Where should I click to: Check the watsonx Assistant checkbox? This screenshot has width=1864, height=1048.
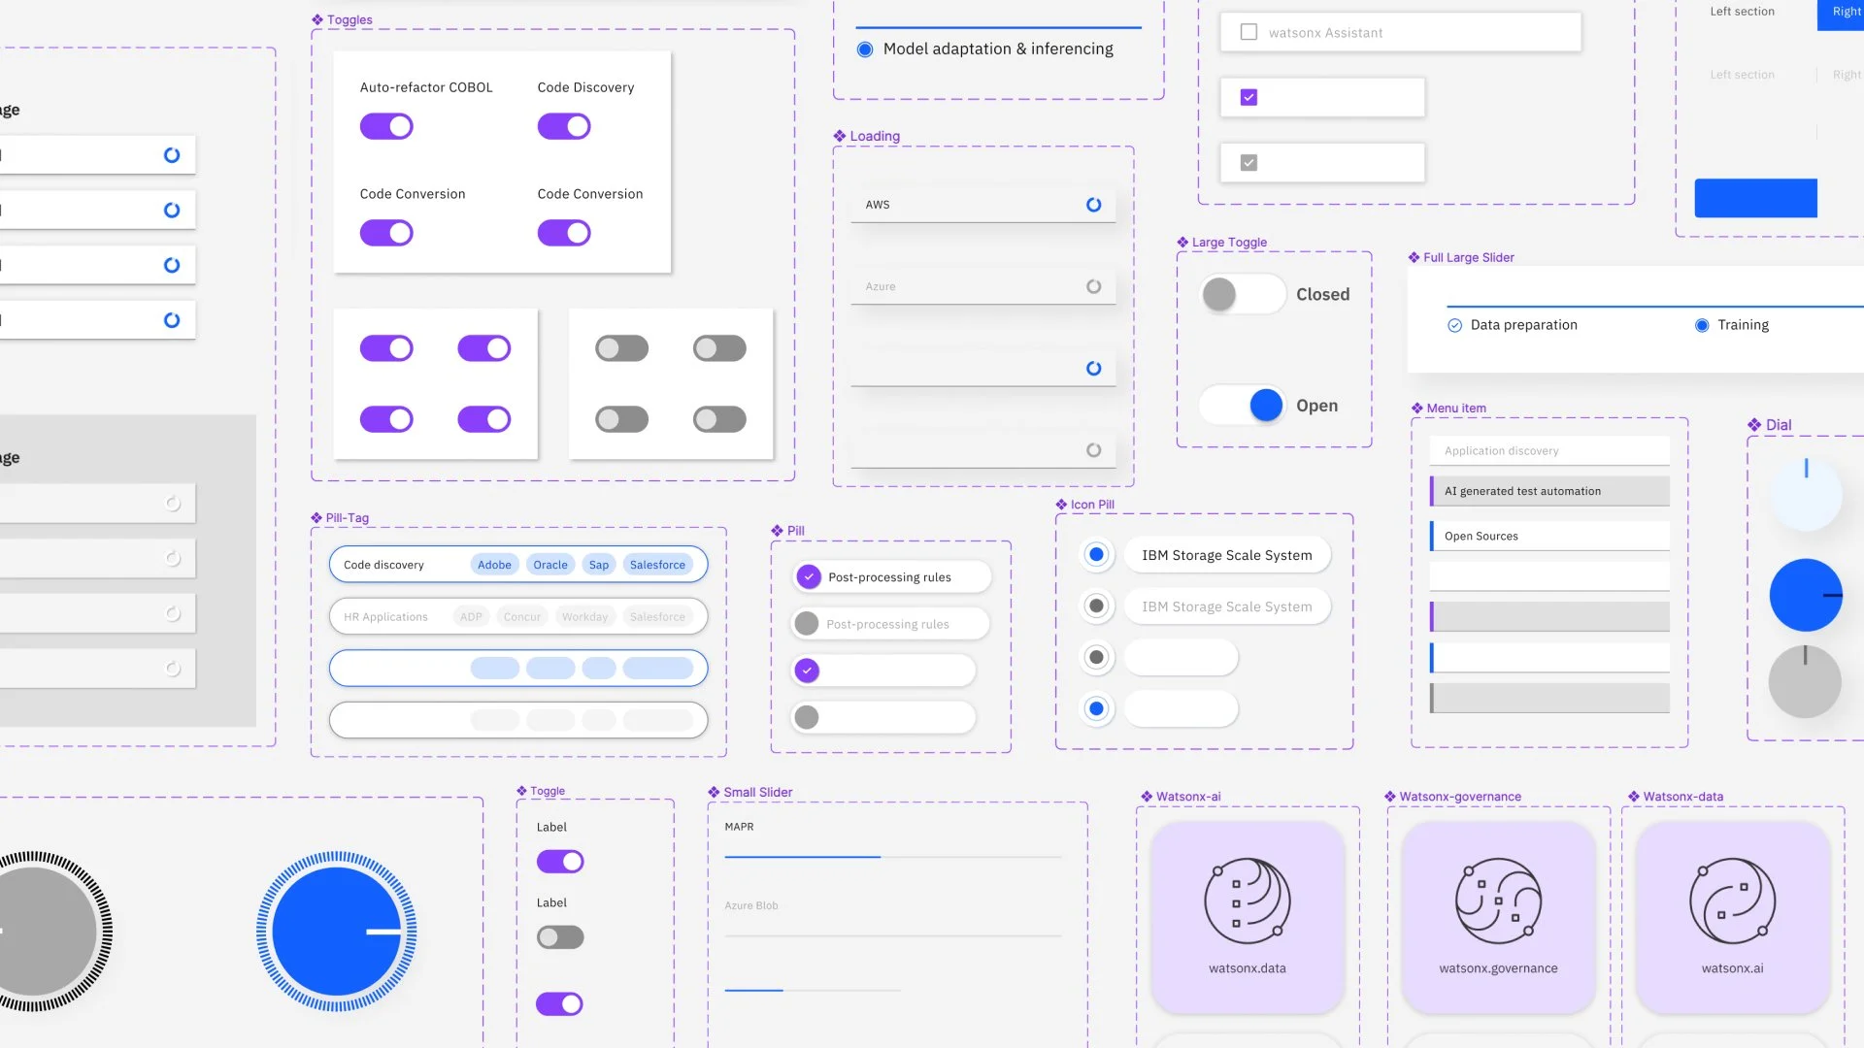point(1248,32)
